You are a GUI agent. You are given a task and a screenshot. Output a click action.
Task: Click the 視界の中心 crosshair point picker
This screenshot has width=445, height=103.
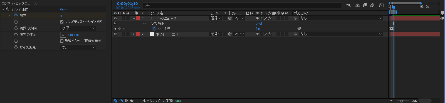[63, 35]
